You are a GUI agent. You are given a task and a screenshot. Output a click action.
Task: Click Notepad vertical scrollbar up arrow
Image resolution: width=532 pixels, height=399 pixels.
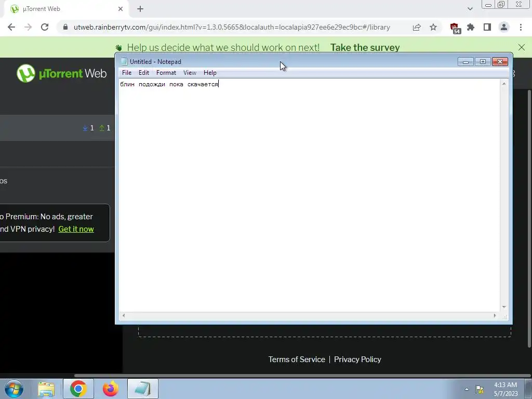[x=504, y=84]
